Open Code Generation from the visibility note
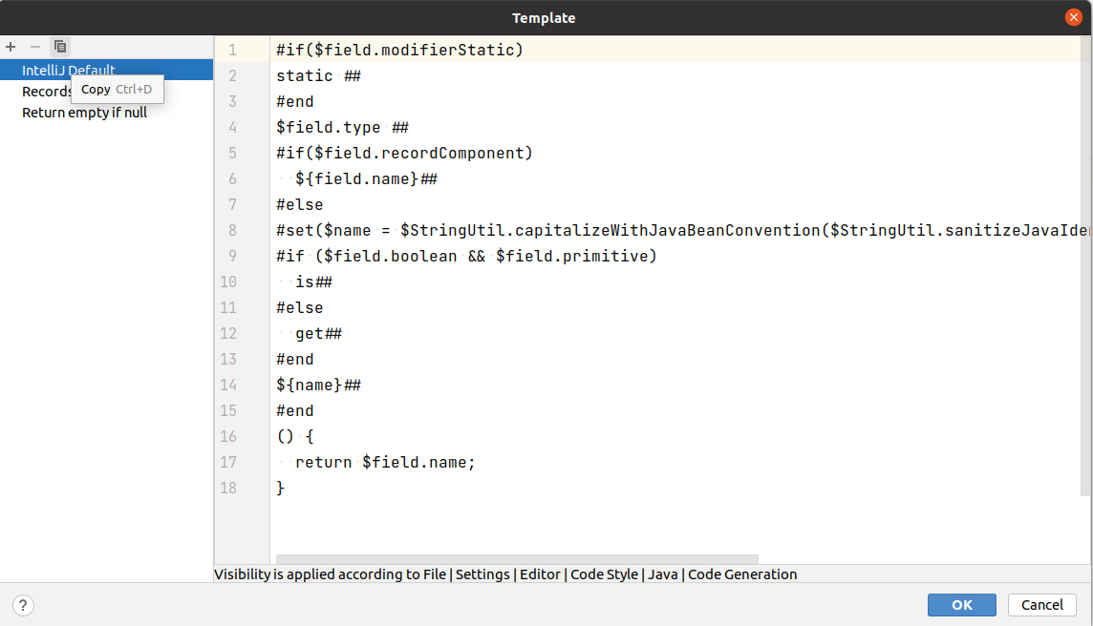1093x626 pixels. tap(743, 574)
